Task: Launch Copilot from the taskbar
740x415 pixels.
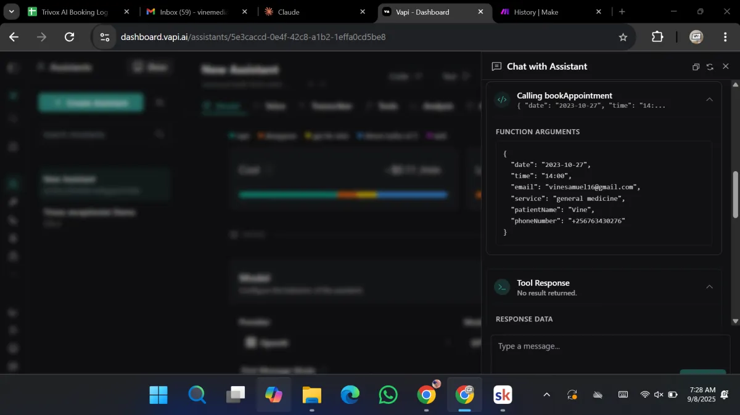Action: [x=274, y=395]
